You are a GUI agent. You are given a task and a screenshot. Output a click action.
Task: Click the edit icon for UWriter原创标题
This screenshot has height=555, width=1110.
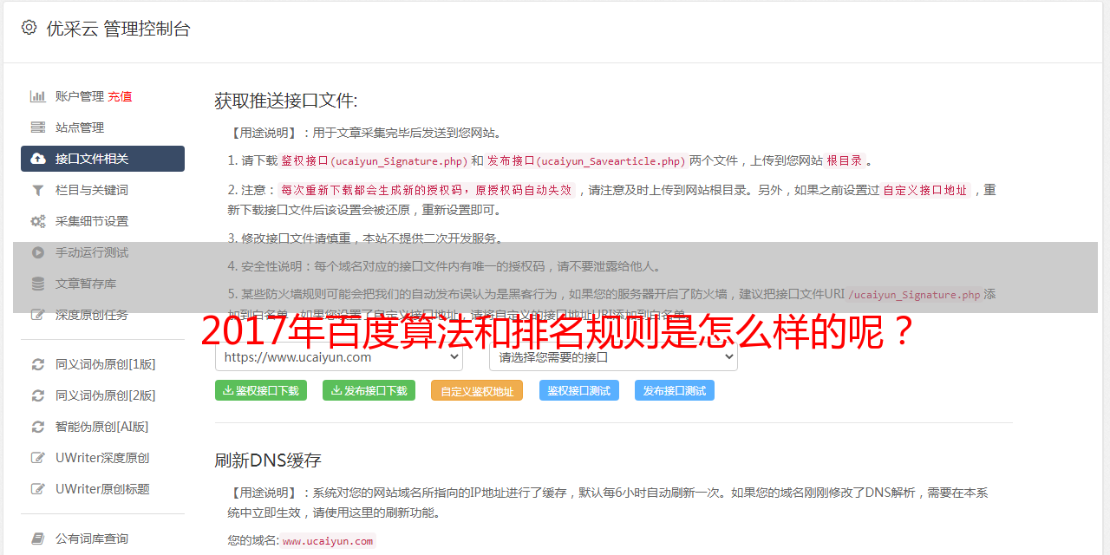pyautogui.click(x=38, y=489)
